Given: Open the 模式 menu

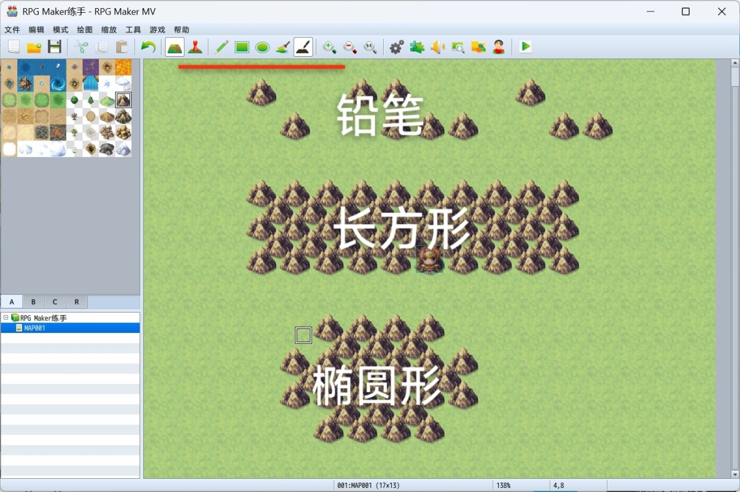Looking at the screenshot, I should (x=61, y=29).
